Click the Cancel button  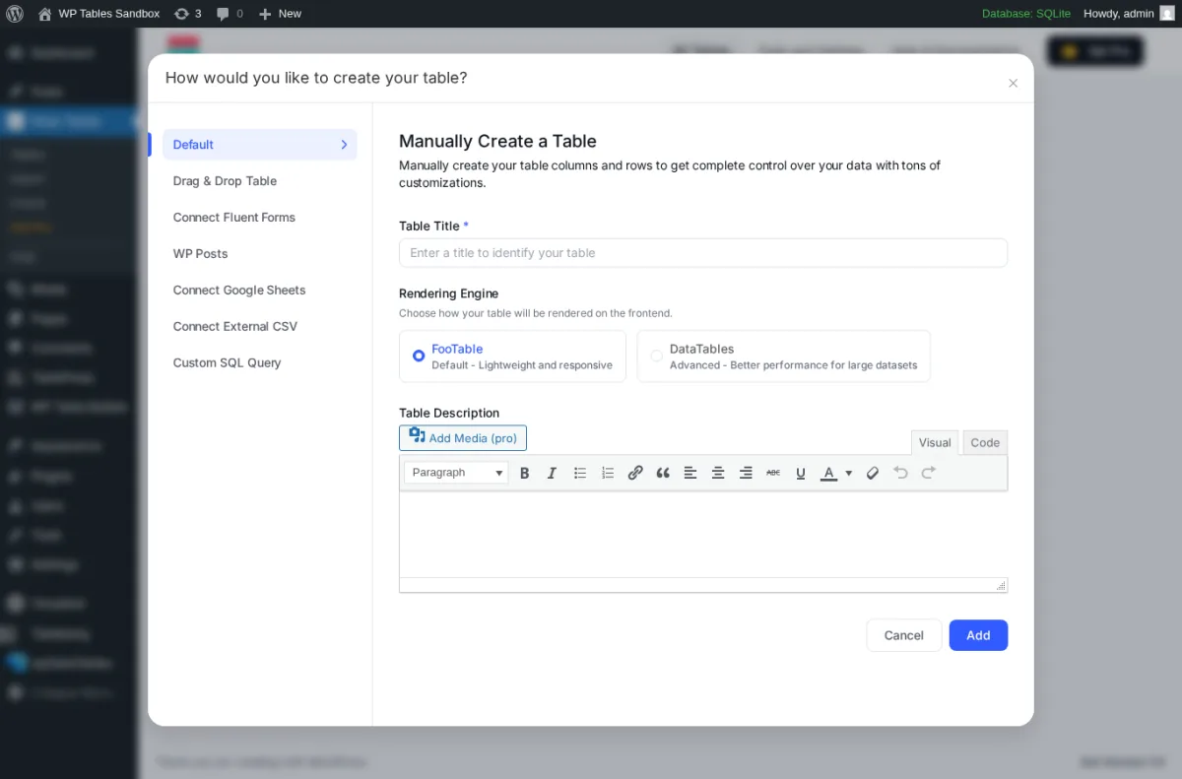(904, 635)
